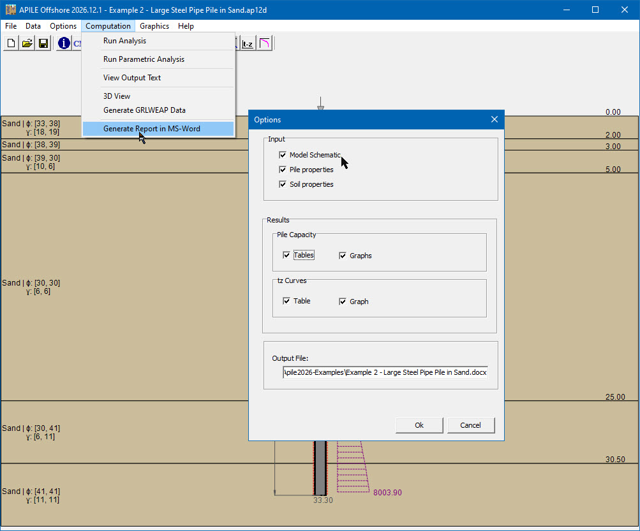Click the 25.00 depth marker
The image size is (640, 531).
(615, 397)
